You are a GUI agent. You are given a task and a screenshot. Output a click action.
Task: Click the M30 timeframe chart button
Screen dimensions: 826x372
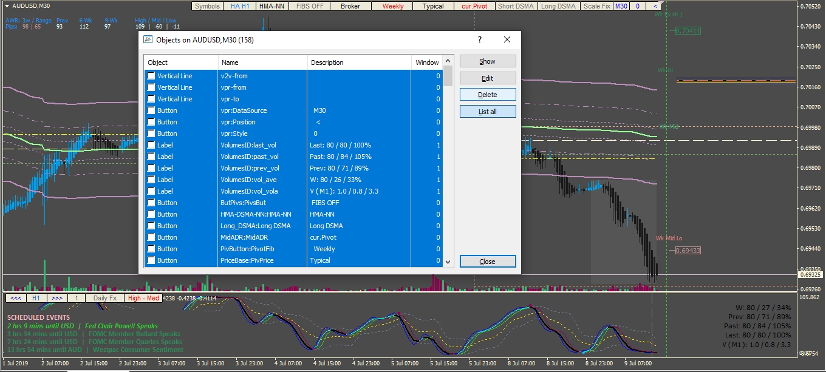621,6
